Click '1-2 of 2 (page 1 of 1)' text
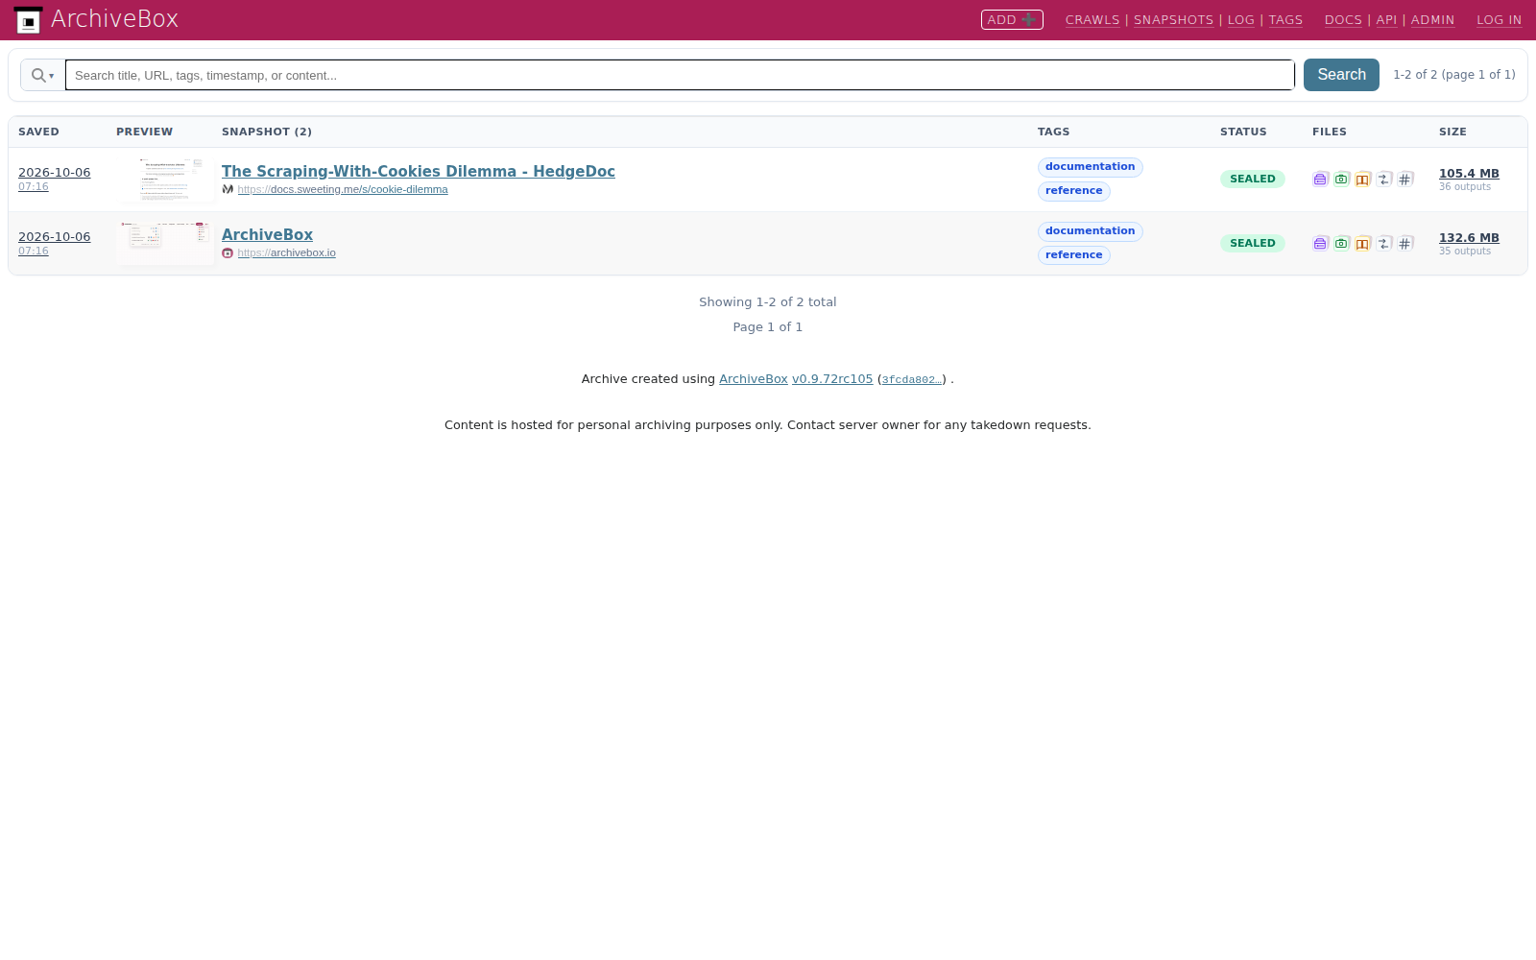 point(1454,75)
